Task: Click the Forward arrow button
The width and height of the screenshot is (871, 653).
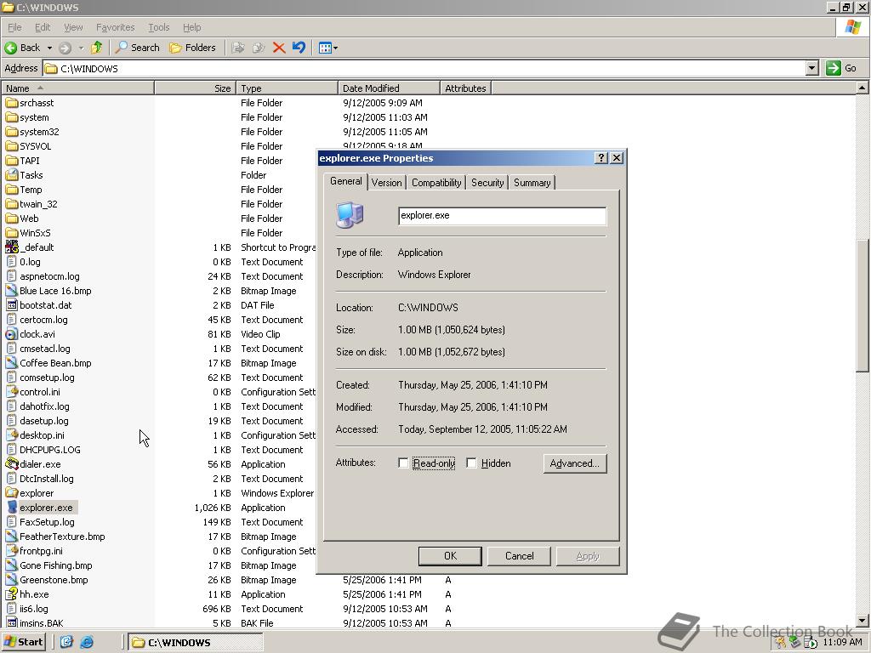Action: (65, 48)
